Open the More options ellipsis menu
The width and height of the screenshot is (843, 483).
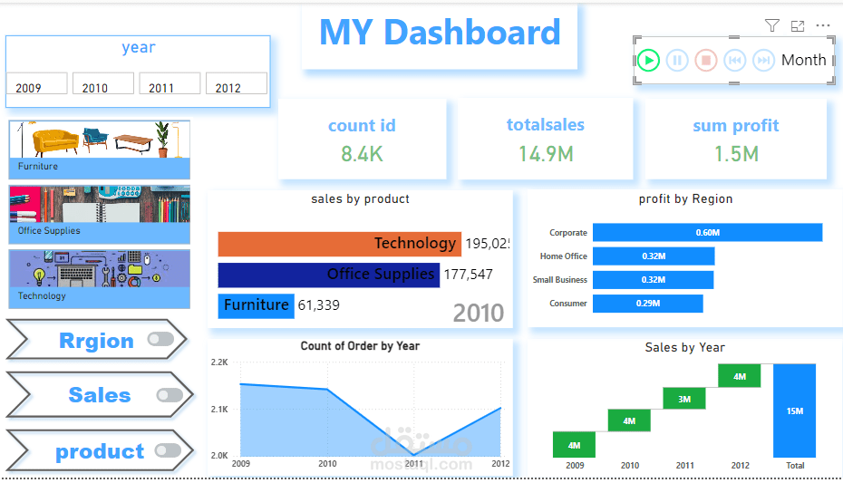[822, 25]
